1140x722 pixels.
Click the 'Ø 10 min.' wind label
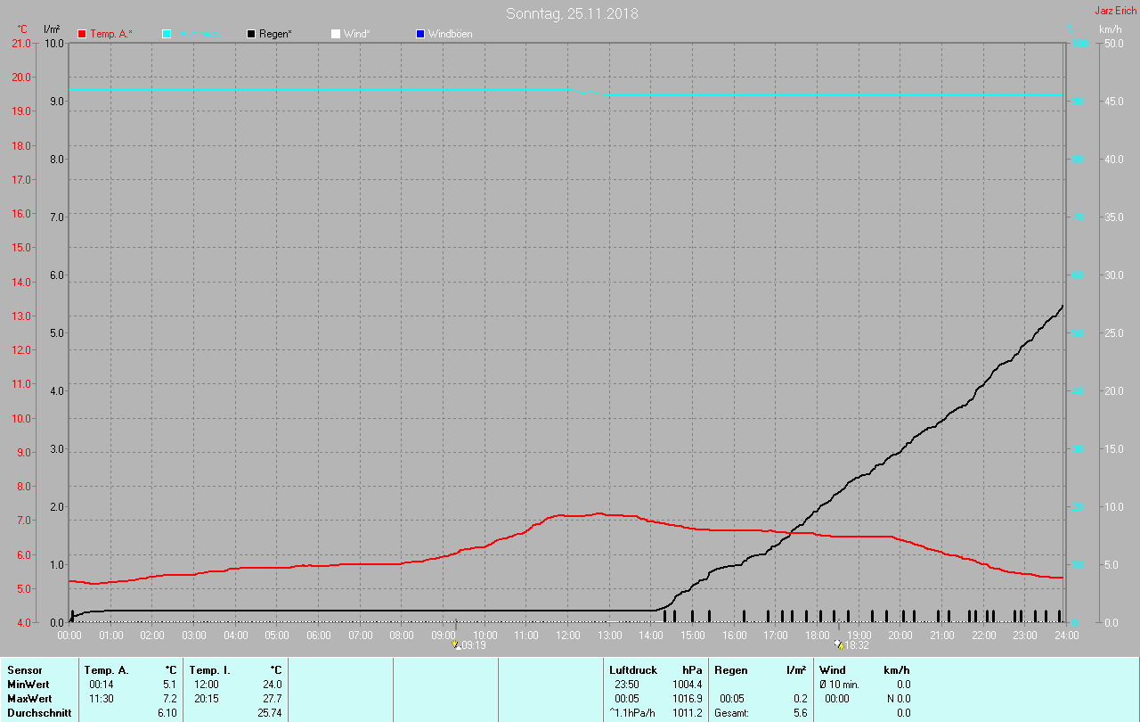(839, 684)
